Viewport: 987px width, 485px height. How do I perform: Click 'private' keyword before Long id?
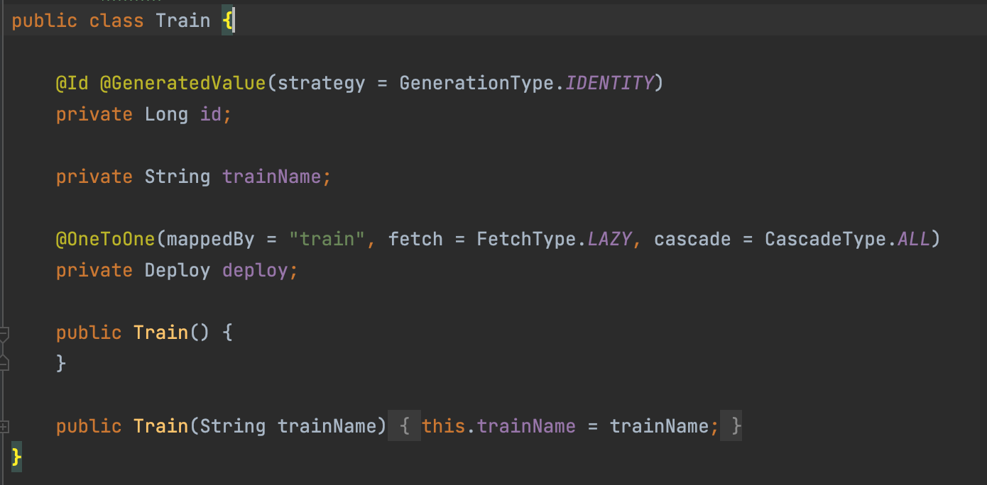[94, 114]
